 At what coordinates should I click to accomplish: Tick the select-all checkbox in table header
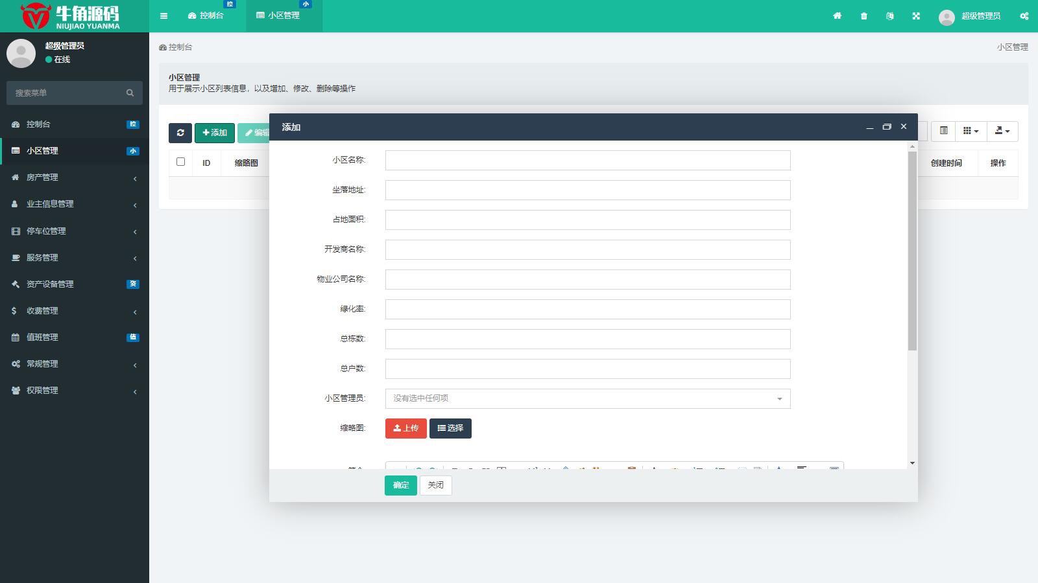tap(180, 162)
